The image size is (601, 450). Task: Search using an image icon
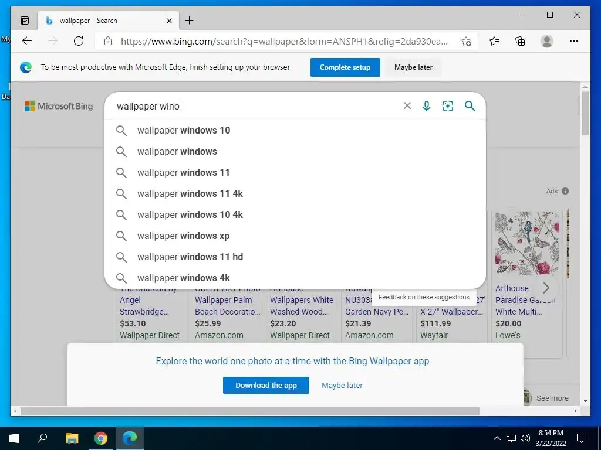pyautogui.click(x=448, y=106)
